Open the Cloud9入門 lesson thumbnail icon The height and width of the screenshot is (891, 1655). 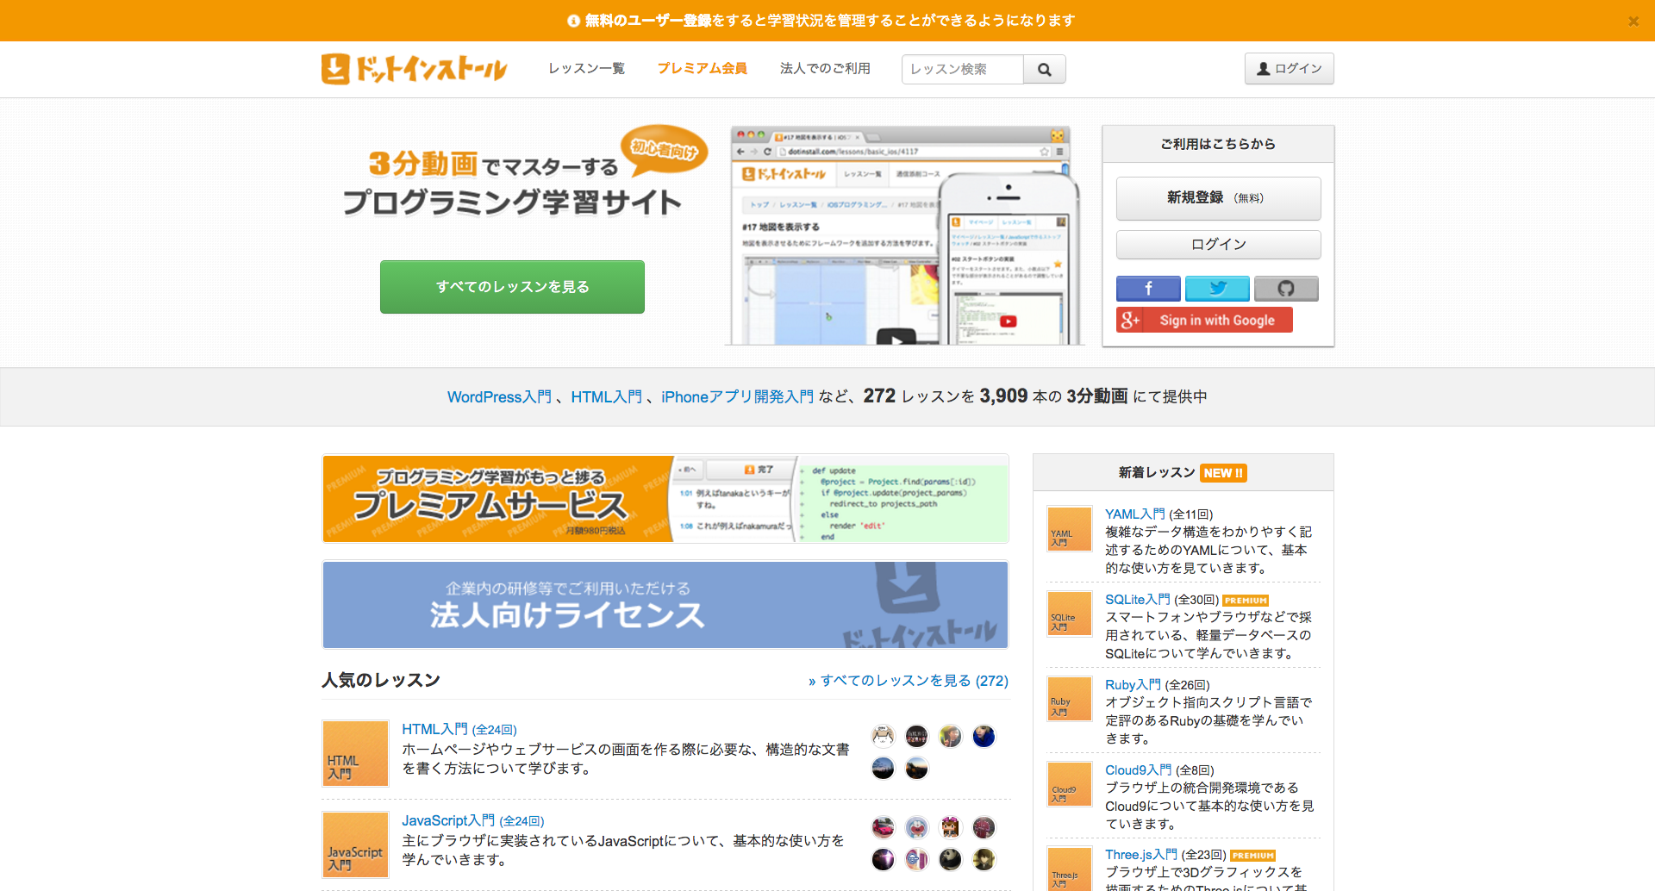coord(1069,784)
